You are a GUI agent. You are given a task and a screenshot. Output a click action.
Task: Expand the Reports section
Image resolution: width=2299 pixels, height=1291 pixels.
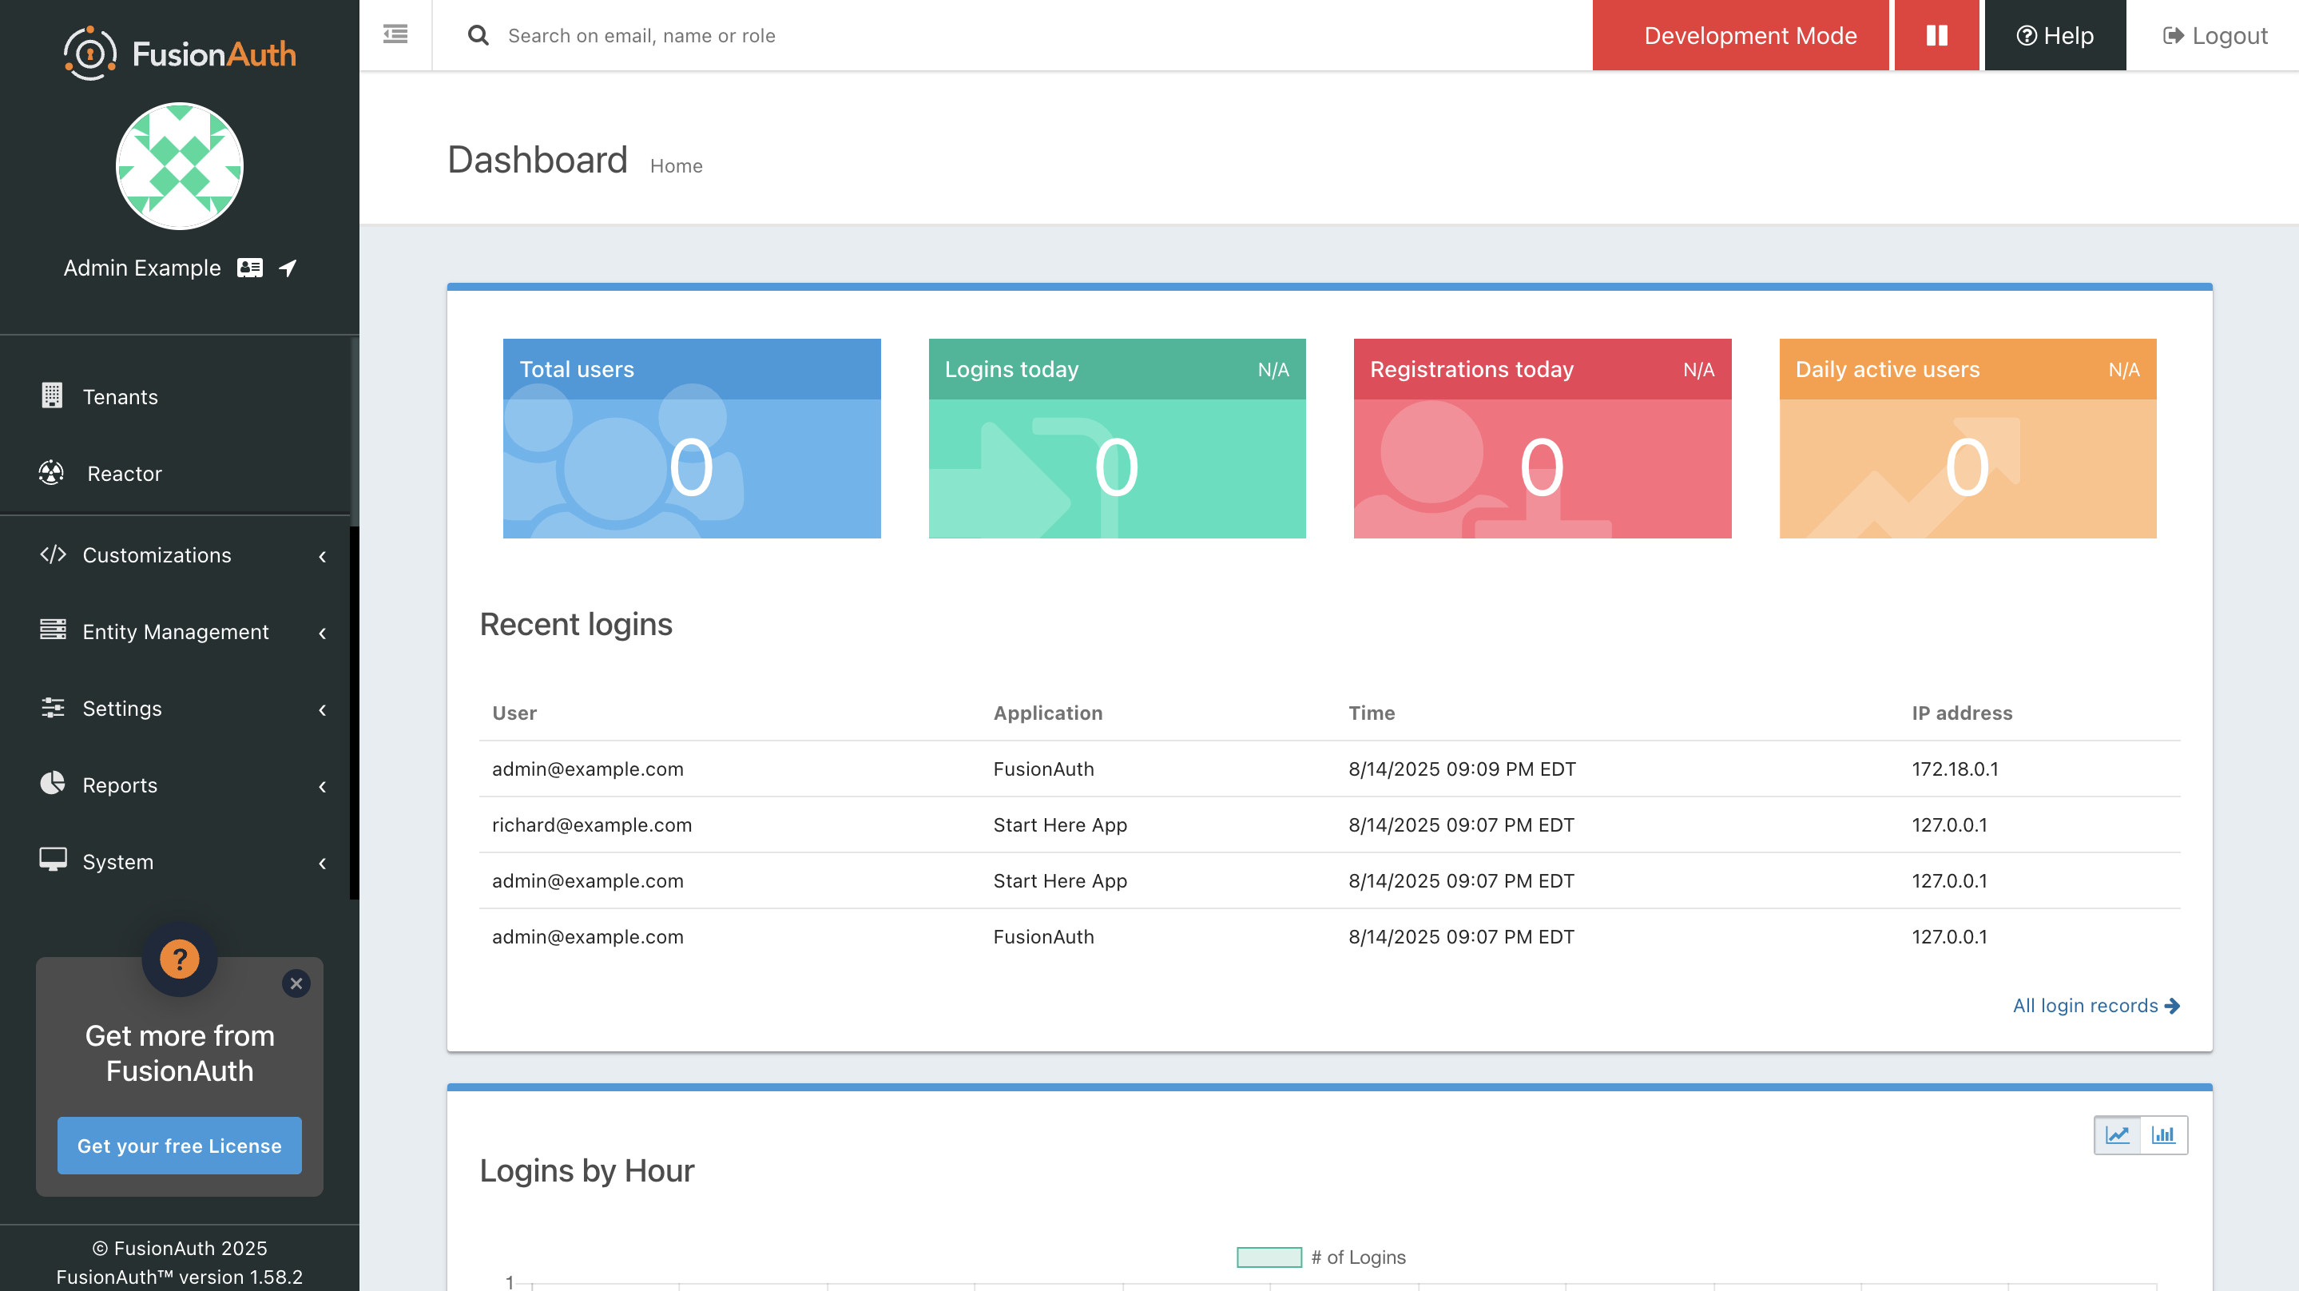coord(120,785)
